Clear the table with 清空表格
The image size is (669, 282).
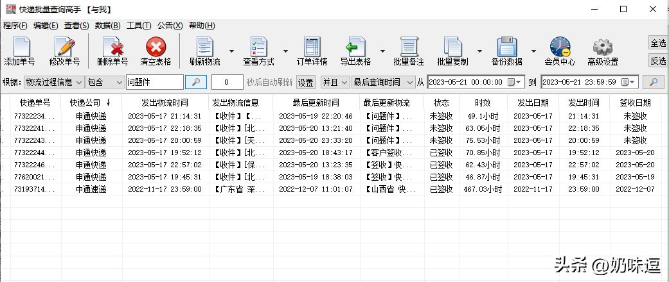coord(156,51)
